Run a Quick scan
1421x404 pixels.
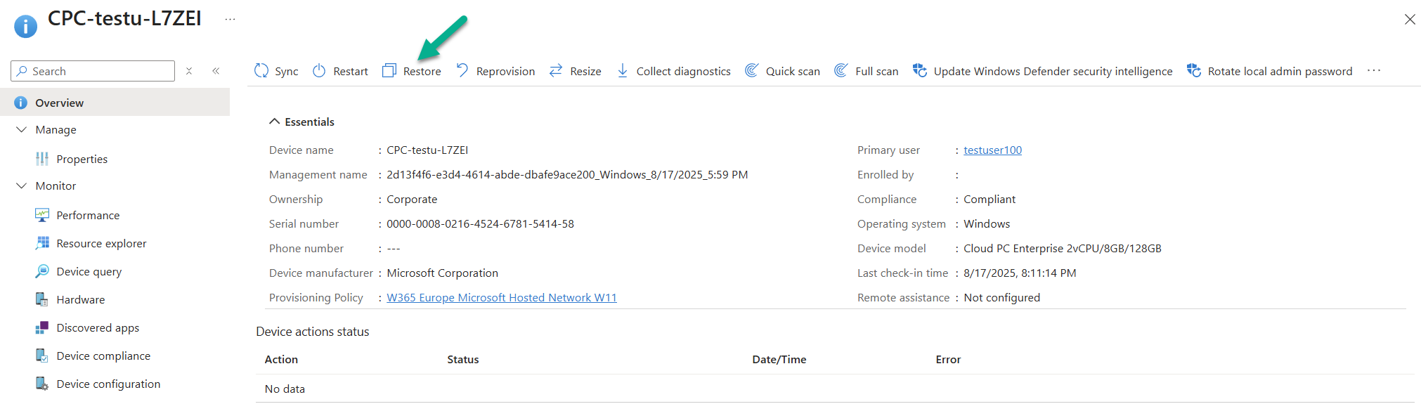pyautogui.click(x=783, y=71)
